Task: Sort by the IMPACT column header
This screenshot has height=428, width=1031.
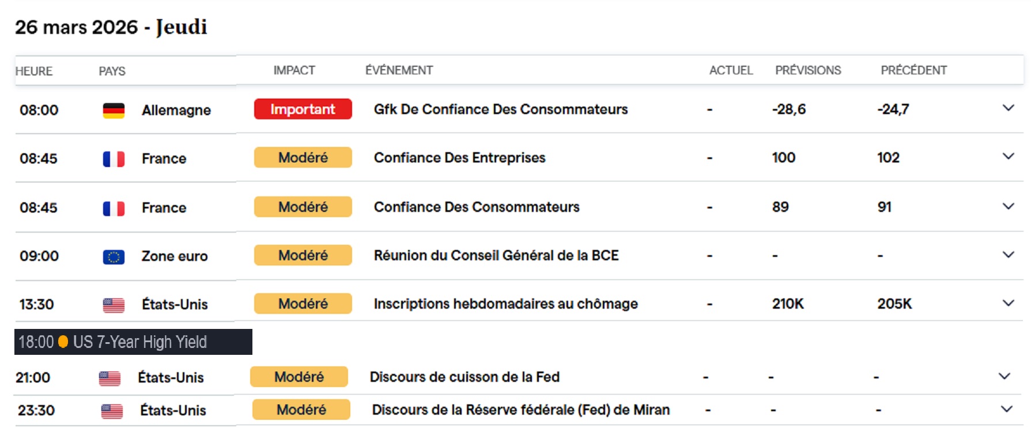Action: click(x=294, y=70)
